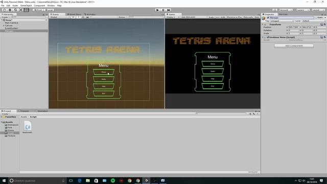
Task: Select the C# script file thumbnail
Action: pyautogui.click(x=28, y=126)
